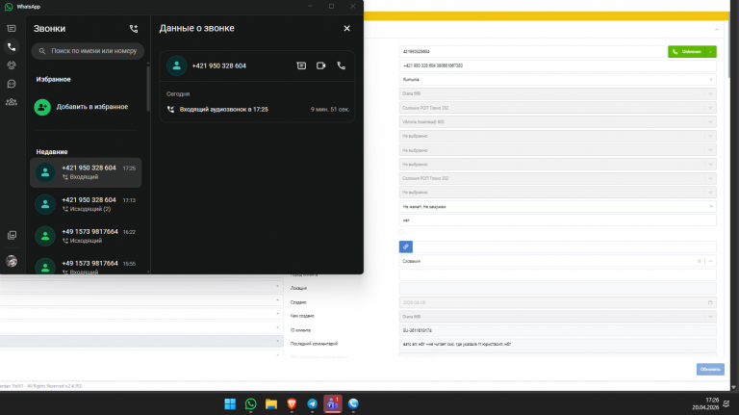
Task: Open WhatsApp from the taskbar
Action: [251, 404]
